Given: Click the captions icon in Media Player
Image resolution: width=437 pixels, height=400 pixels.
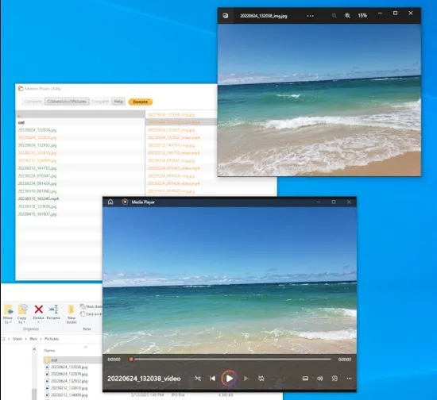Looking at the screenshot, I should [x=305, y=379].
